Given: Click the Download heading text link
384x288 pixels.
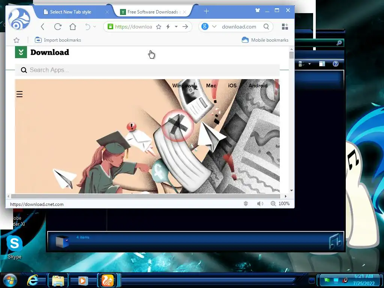Looking at the screenshot, I should (50, 52).
